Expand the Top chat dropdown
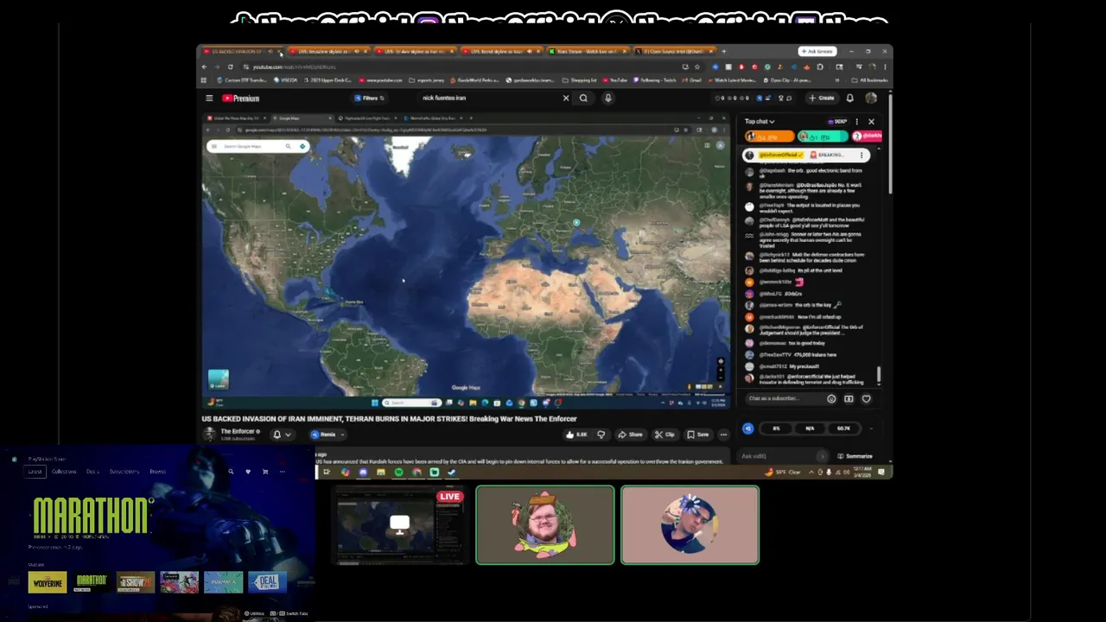The width and height of the screenshot is (1106, 622). (760, 122)
